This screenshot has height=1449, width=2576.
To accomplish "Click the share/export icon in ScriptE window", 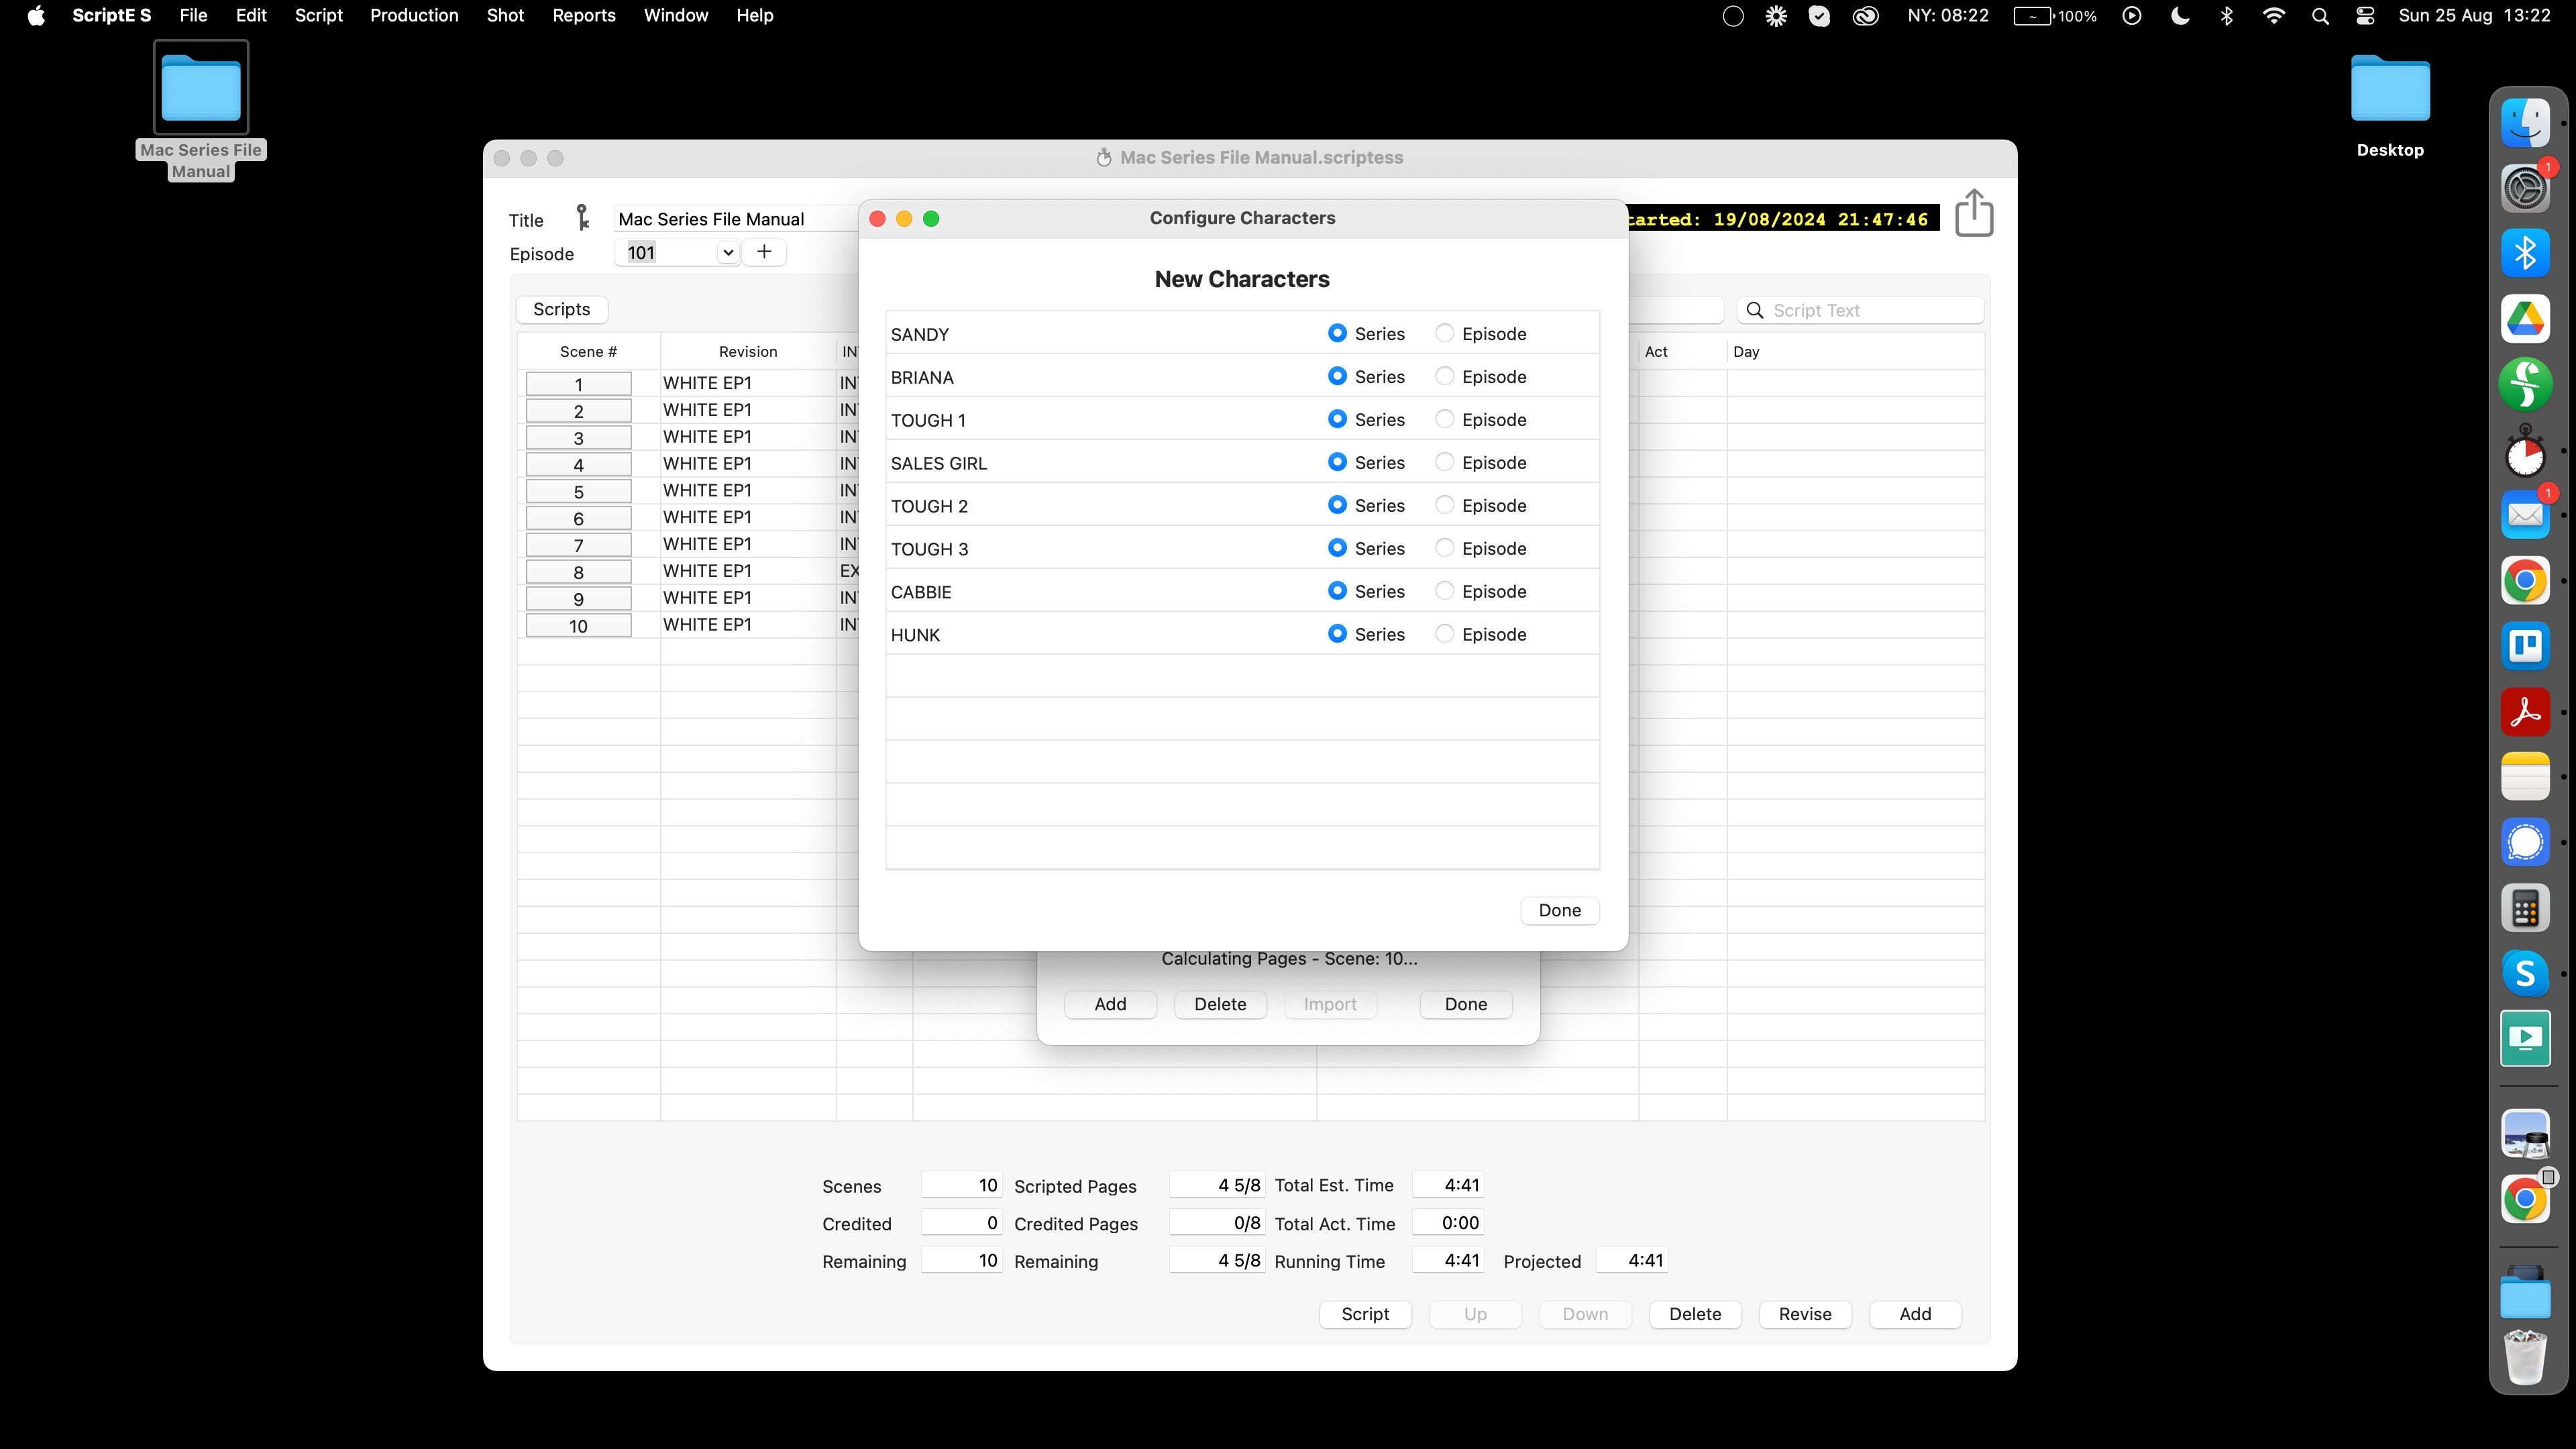I will click(x=1973, y=213).
